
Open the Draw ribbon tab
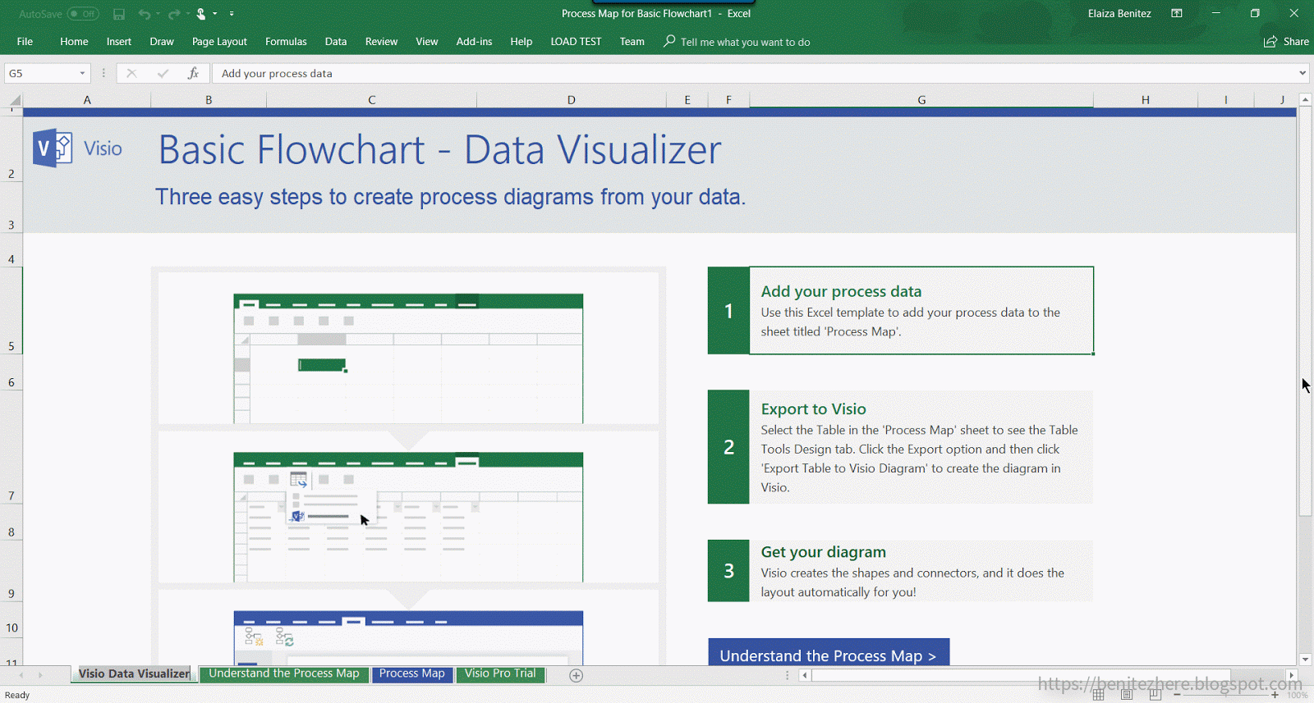(162, 42)
